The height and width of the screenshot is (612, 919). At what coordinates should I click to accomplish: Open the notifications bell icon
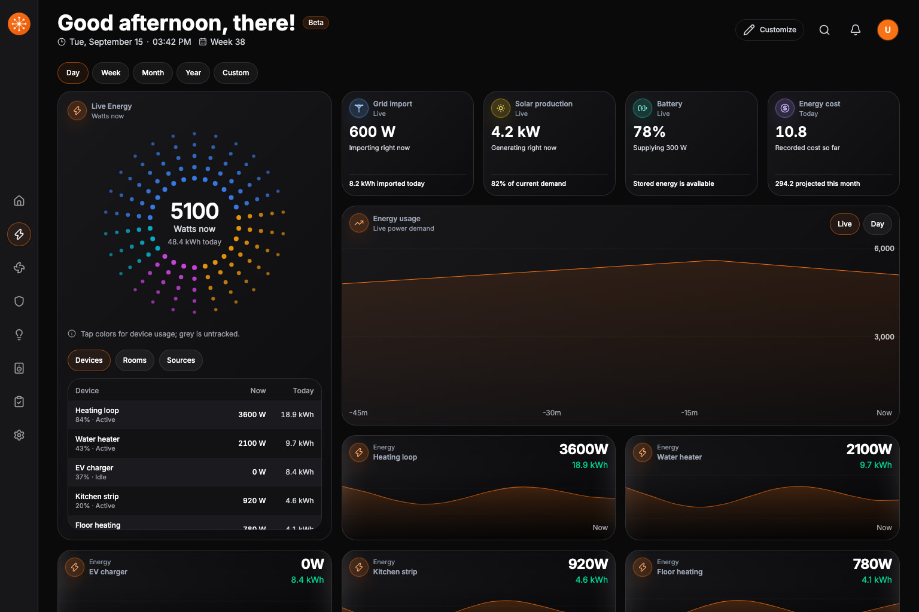coord(856,30)
